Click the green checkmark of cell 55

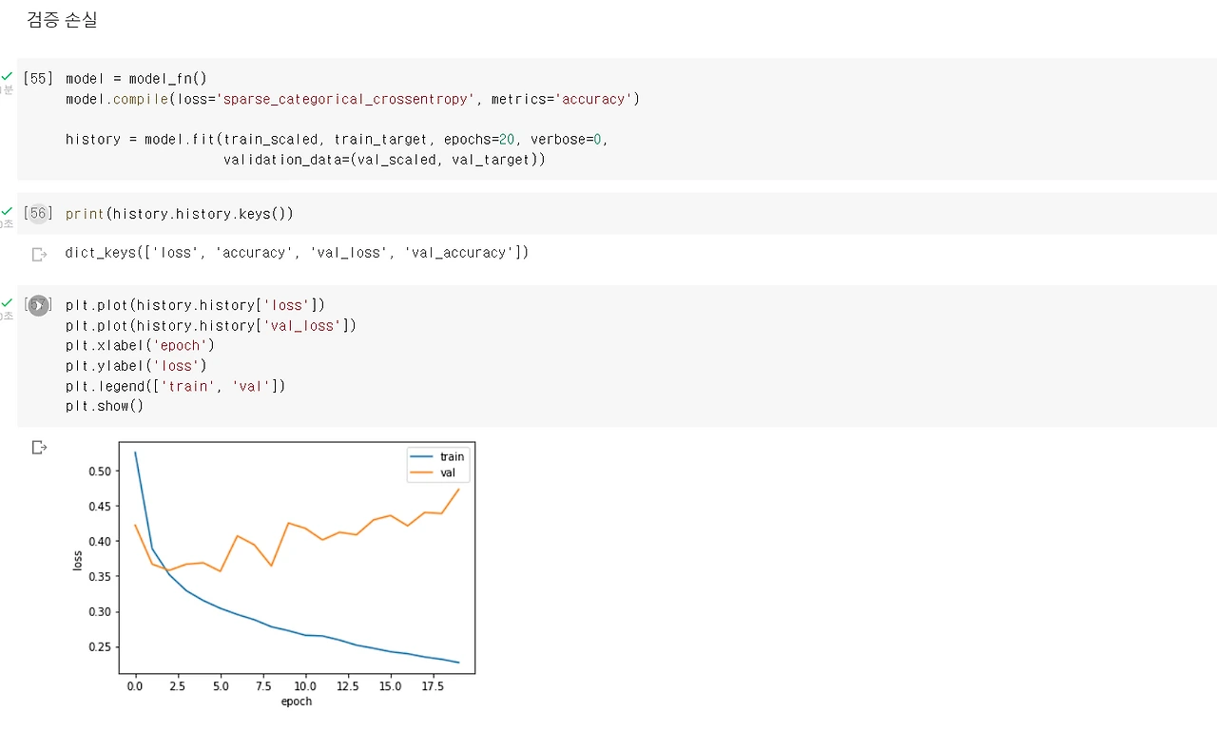click(x=7, y=76)
